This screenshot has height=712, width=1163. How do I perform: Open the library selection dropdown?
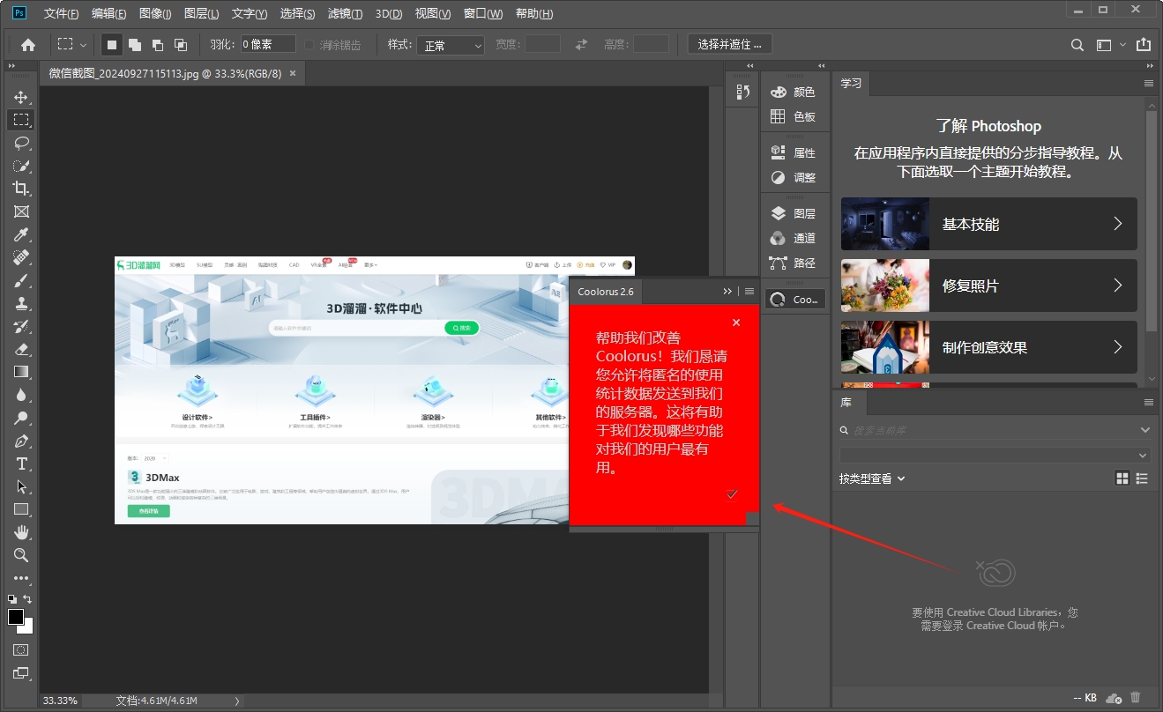point(995,455)
